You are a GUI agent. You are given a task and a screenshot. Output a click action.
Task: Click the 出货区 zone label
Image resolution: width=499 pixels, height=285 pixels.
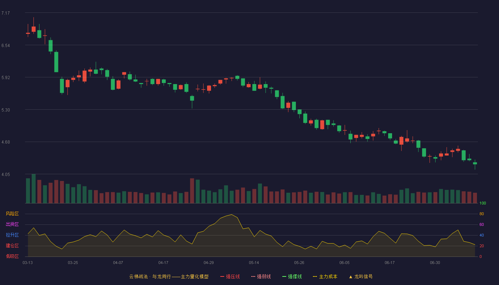point(12,224)
